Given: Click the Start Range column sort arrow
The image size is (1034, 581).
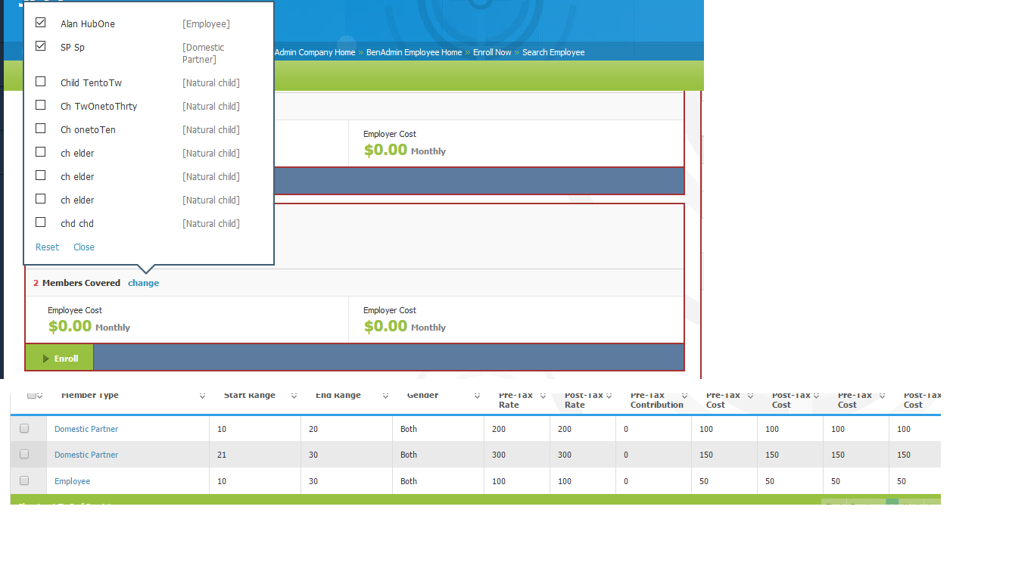Looking at the screenshot, I should pos(294,396).
